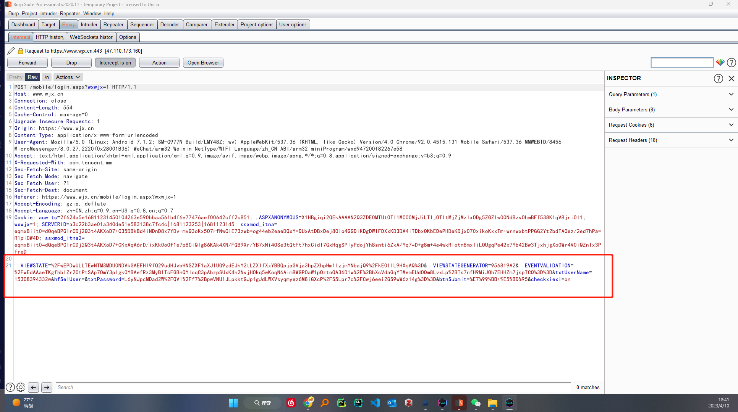Open WeChat from the Windows taskbar

(x=476, y=403)
